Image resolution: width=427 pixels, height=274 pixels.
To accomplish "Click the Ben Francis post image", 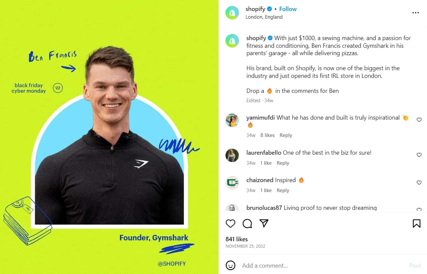I will (x=109, y=137).
